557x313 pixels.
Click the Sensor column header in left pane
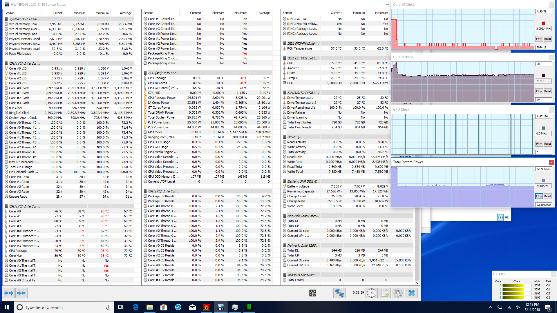pyautogui.click(x=22, y=13)
